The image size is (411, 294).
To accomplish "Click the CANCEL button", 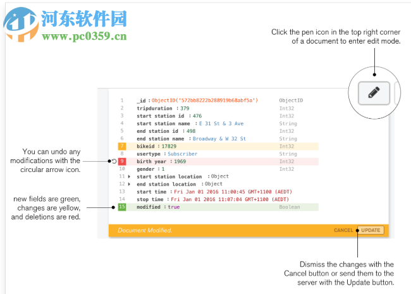I will click(343, 230).
